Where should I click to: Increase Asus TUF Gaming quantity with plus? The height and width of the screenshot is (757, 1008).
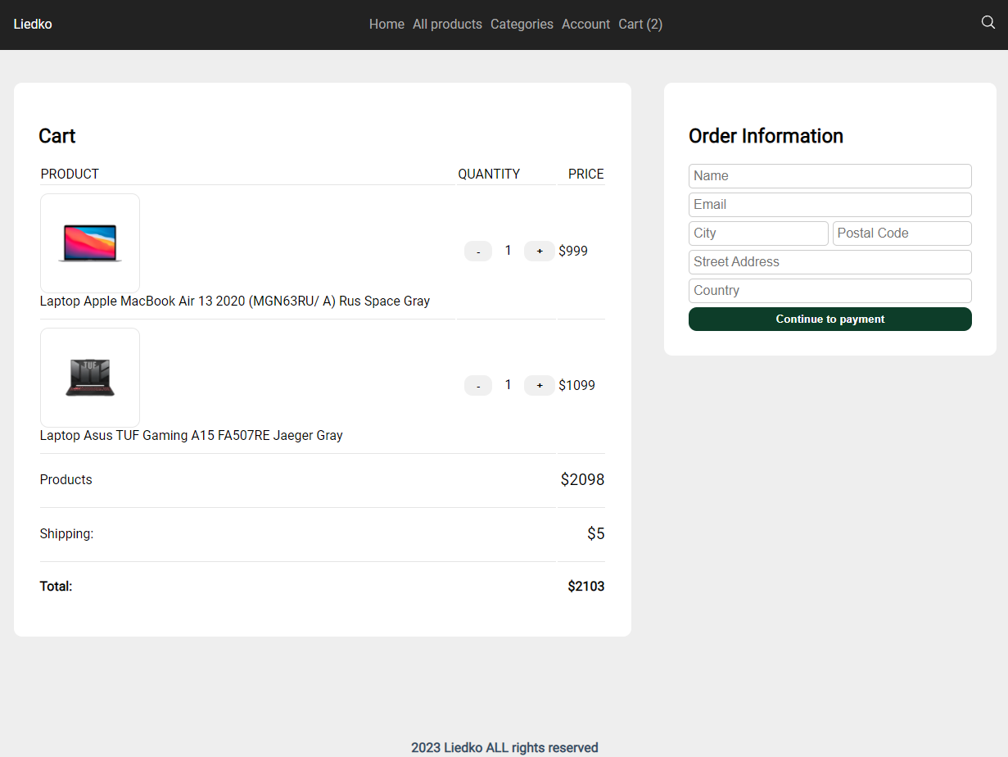(x=540, y=385)
